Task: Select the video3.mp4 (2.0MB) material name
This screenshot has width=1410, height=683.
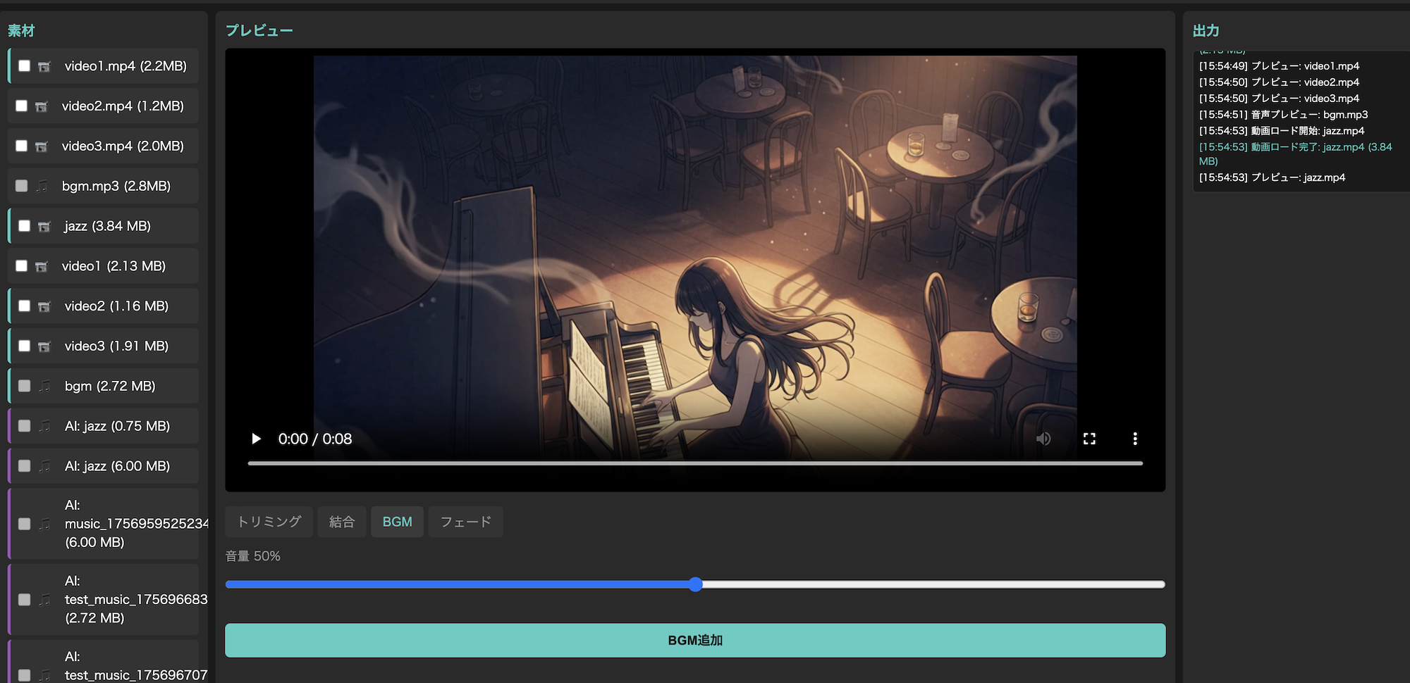Action: coord(123,146)
